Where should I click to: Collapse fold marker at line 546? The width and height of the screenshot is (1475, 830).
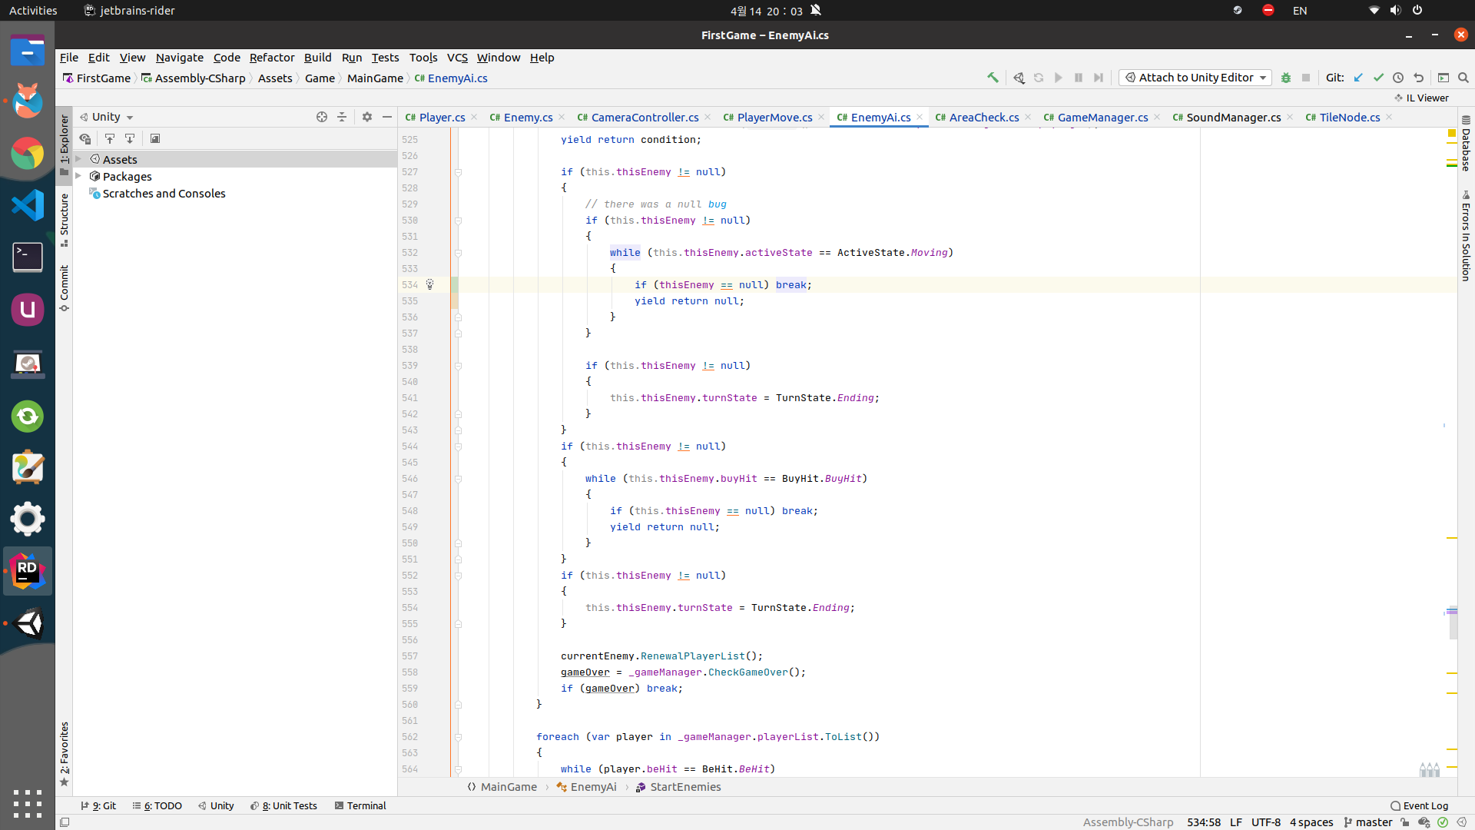click(458, 479)
